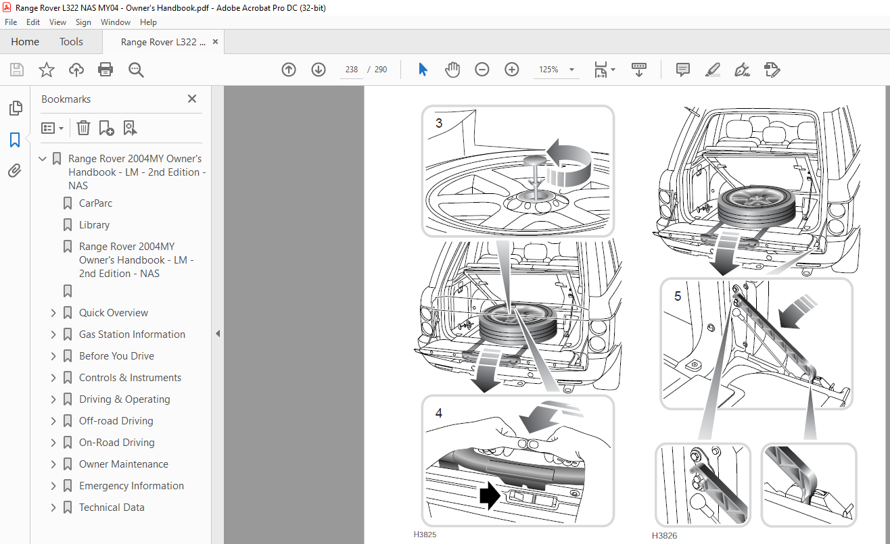Select the Range Rover L322 document tab
Image resolution: width=890 pixels, height=544 pixels.
point(163,42)
